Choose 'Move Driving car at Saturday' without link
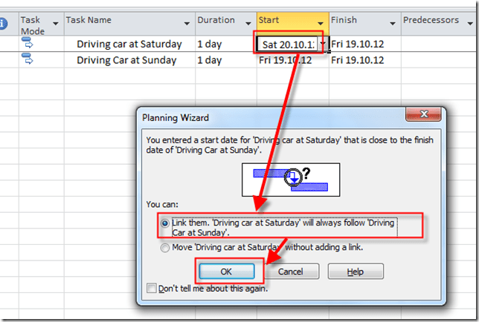This screenshot has width=479, height=322. point(165,248)
